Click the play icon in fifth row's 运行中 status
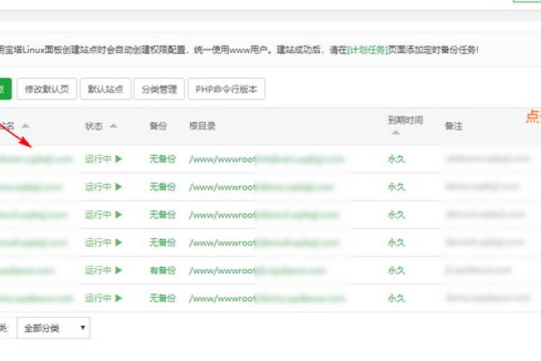Image resolution: width=541 pixels, height=361 pixels. pyautogui.click(x=118, y=270)
